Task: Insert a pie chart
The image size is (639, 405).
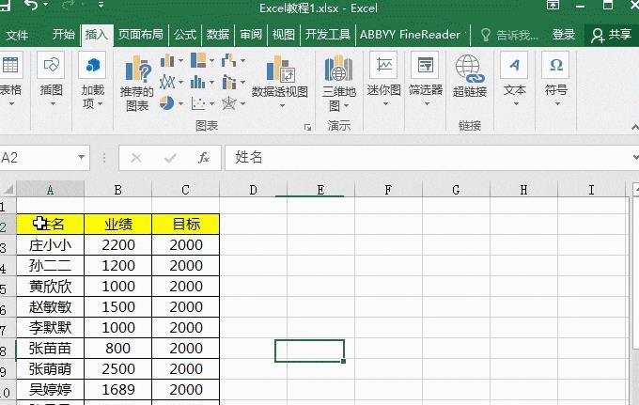Action: click(x=166, y=103)
